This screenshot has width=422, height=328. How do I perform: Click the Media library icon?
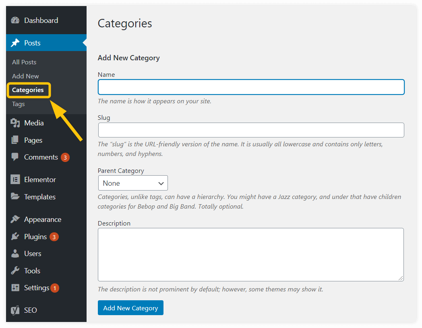click(15, 123)
